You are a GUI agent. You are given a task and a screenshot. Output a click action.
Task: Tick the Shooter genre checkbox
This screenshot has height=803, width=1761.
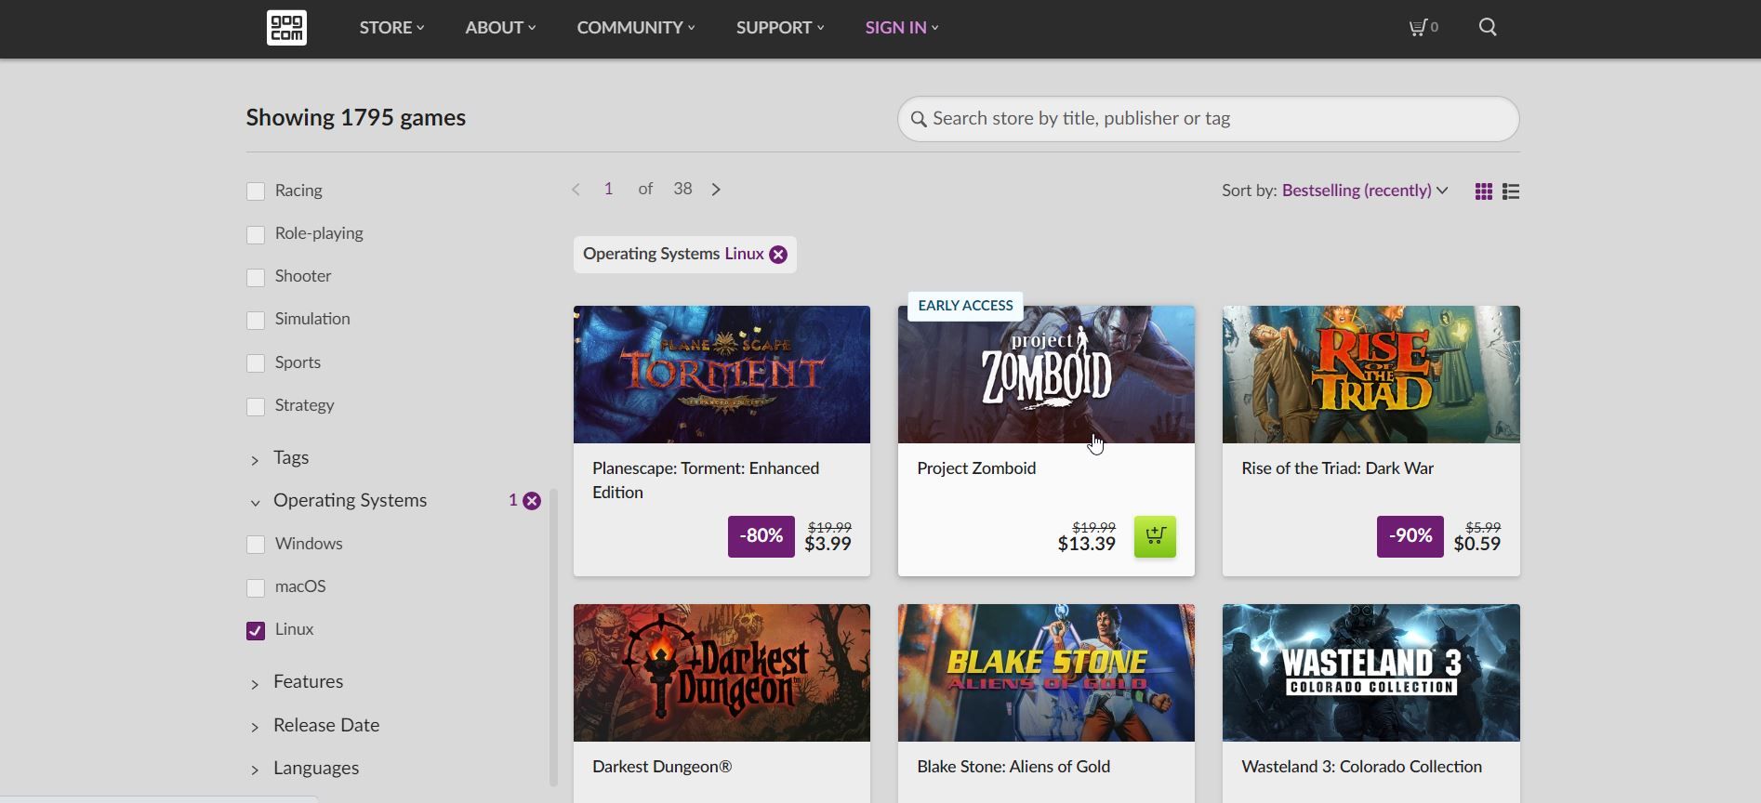point(256,277)
